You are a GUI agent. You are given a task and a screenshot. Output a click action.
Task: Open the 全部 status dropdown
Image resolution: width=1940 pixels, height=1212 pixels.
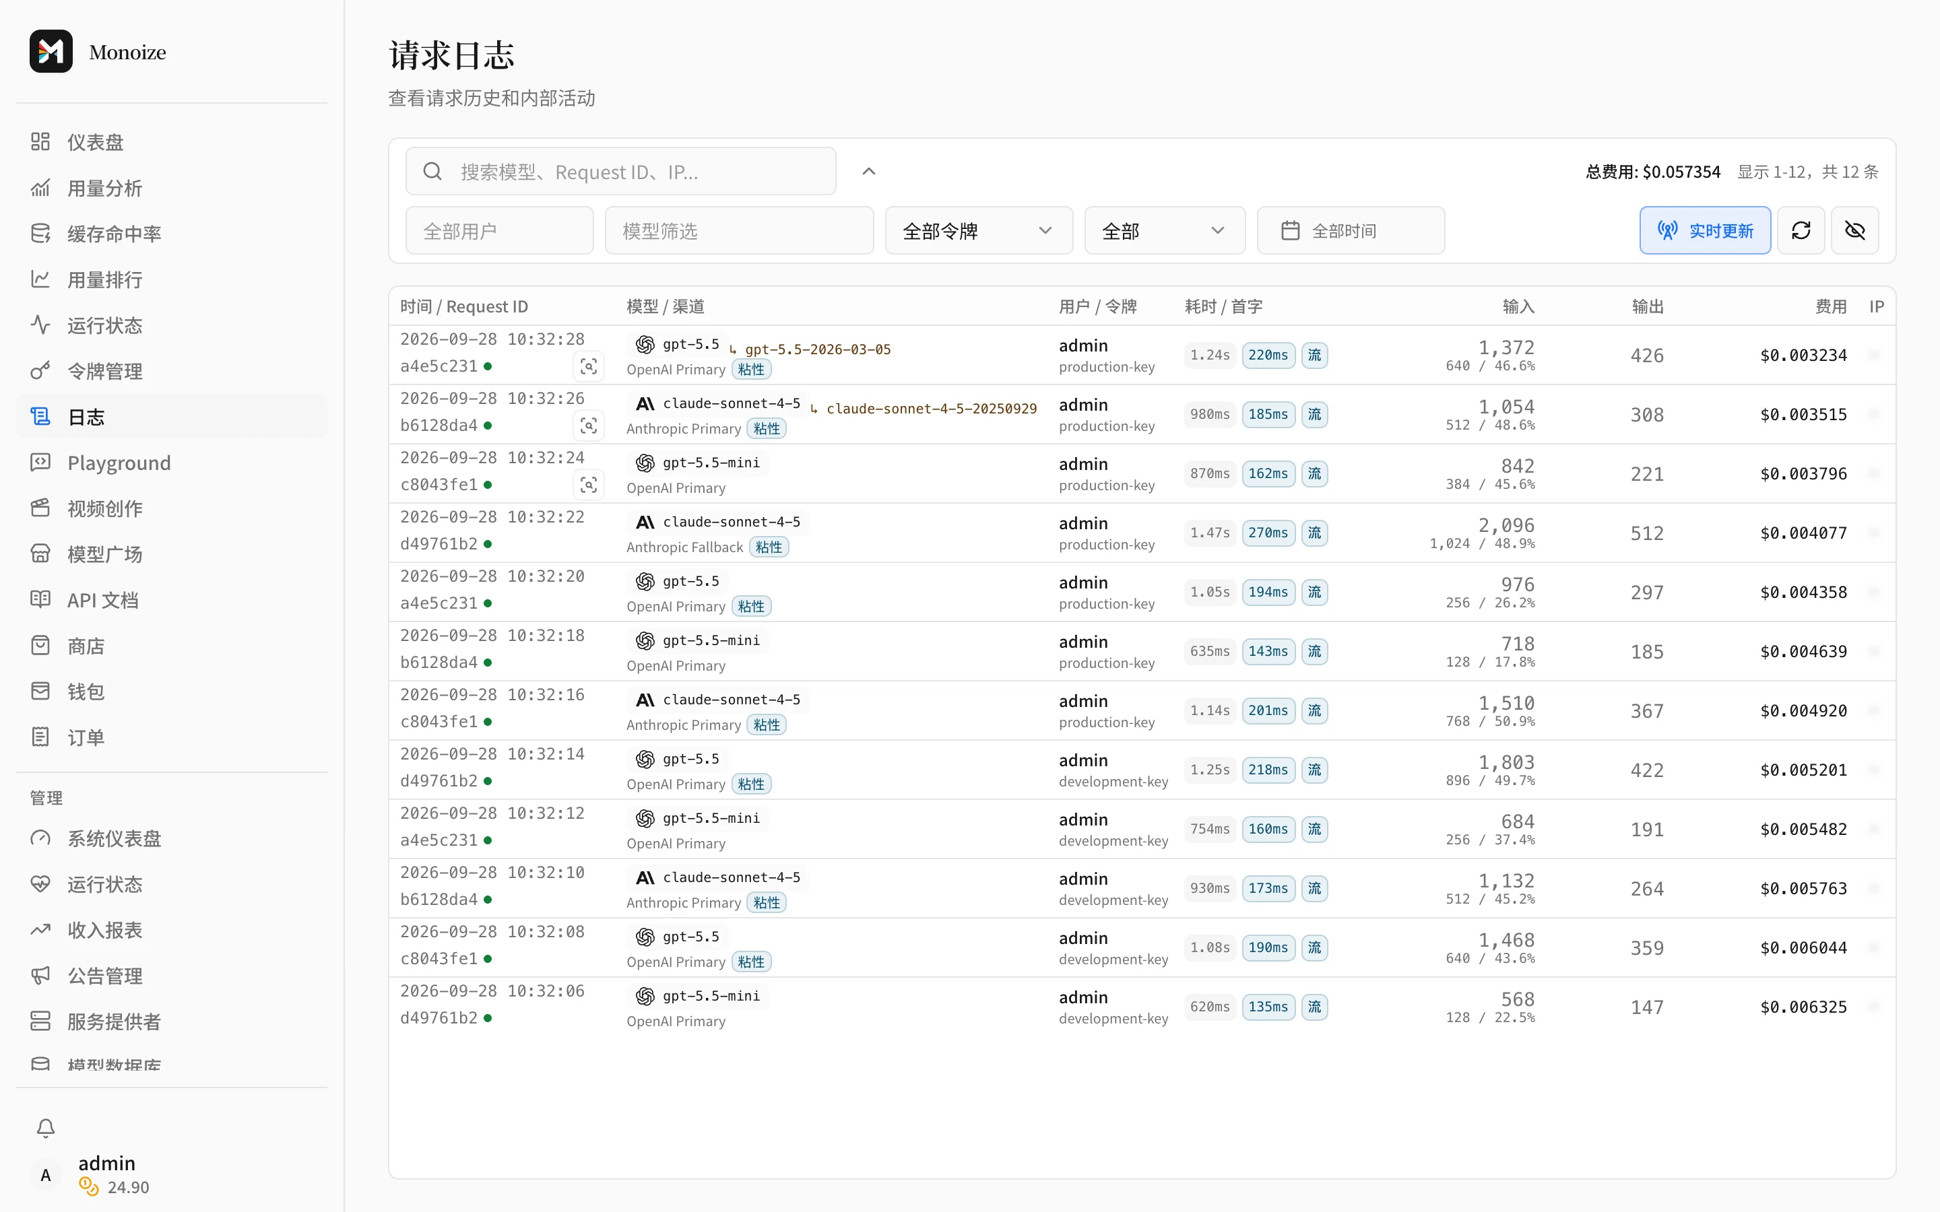pos(1165,231)
